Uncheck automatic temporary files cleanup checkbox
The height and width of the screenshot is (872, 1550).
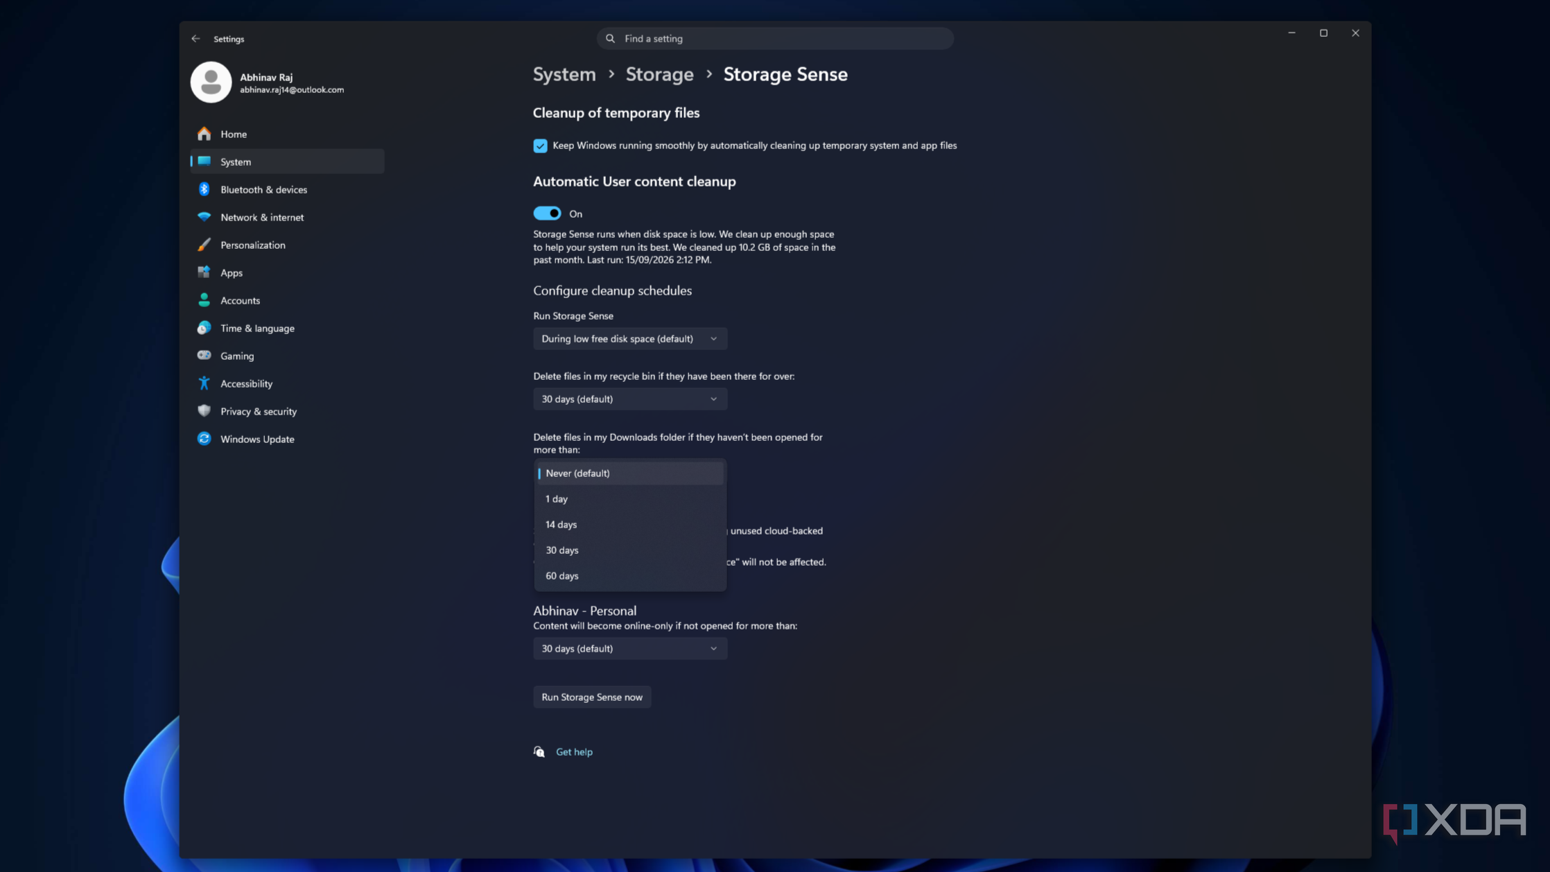point(540,146)
